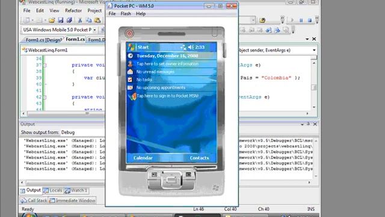The width and height of the screenshot is (385, 217).
Task: Open the member dropdown arrow ending with EventArgs e)
Action: 314,50
